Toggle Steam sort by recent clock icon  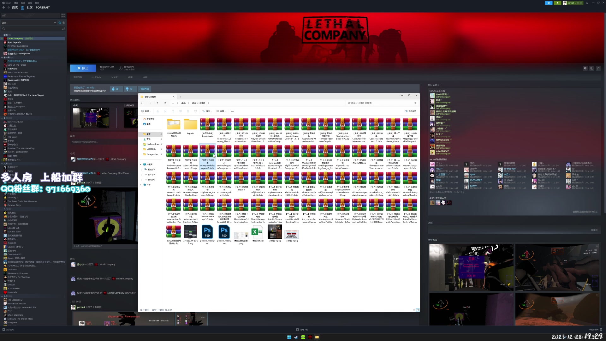(x=60, y=23)
